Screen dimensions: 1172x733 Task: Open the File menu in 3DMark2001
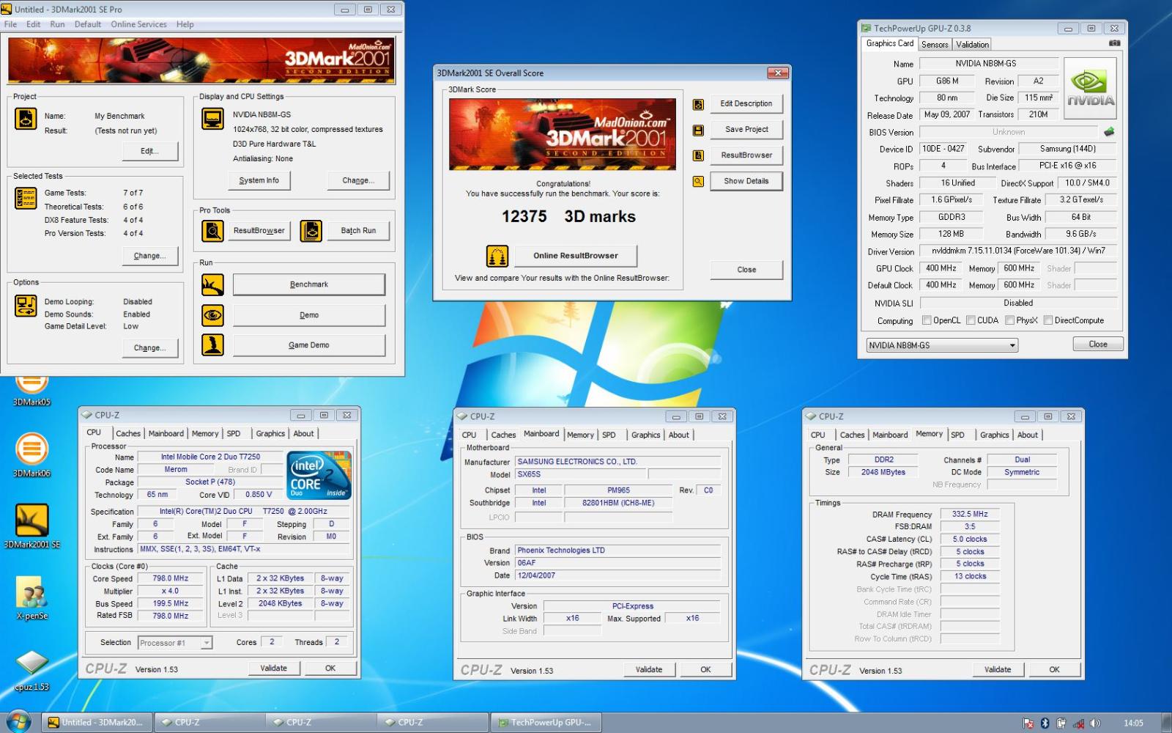10,24
